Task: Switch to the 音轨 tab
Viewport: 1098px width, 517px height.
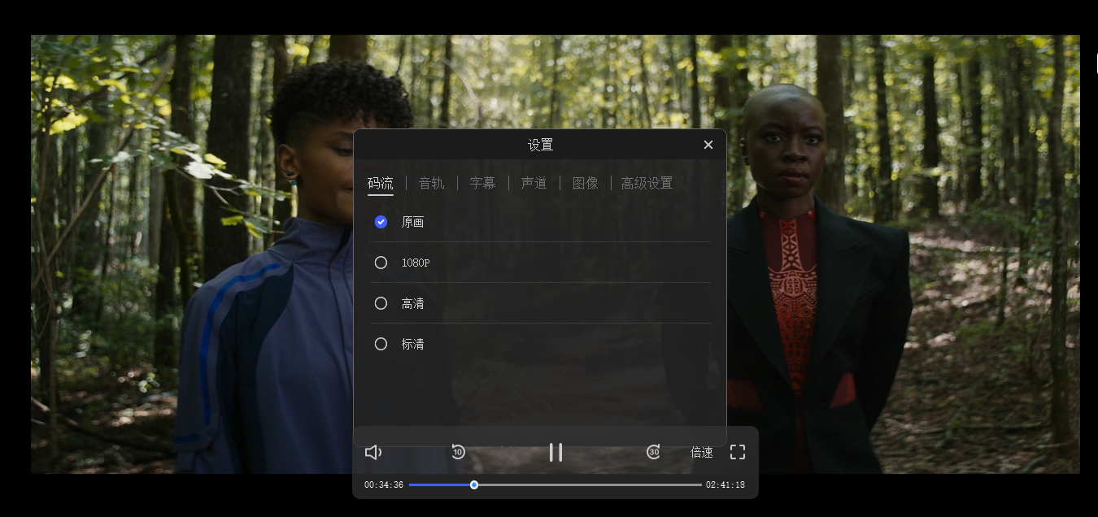Action: pyautogui.click(x=431, y=183)
